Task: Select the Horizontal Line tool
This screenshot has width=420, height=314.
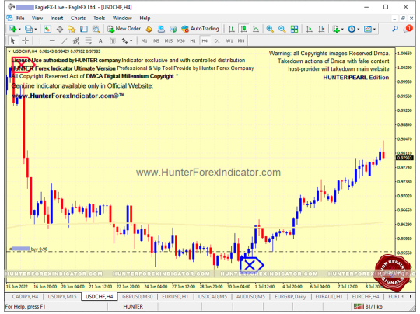Action: tap(52, 40)
